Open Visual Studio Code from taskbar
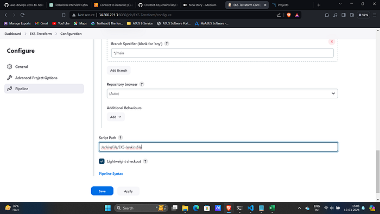Image resolution: width=380 pixels, height=214 pixels. (x=250, y=208)
